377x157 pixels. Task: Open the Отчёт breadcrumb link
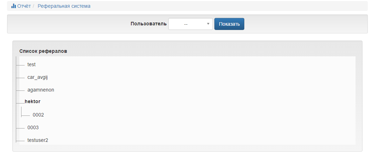click(24, 6)
